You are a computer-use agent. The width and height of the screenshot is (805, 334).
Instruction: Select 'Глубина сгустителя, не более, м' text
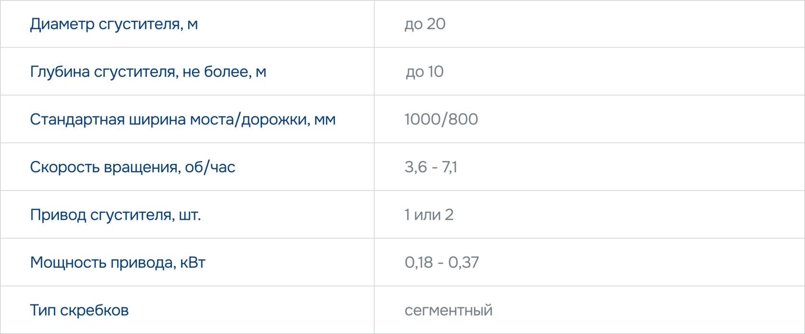[x=148, y=72]
